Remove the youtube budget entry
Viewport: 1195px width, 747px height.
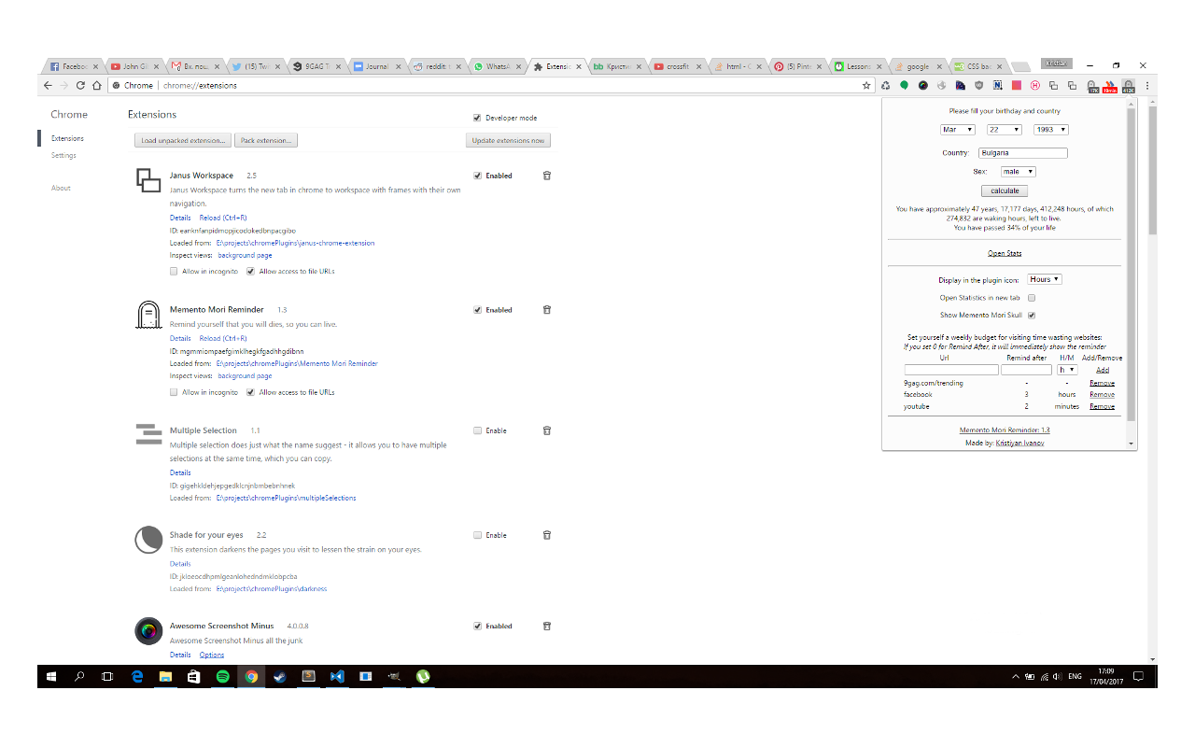[1102, 407]
